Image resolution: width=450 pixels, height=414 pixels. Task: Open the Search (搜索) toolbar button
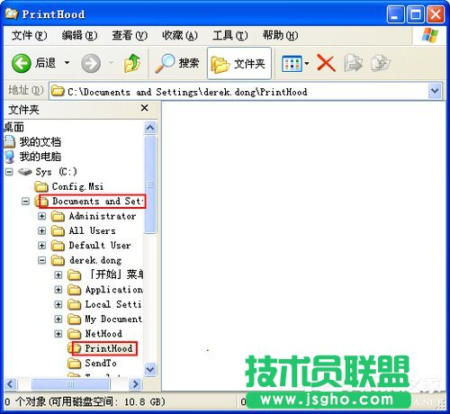(x=177, y=63)
